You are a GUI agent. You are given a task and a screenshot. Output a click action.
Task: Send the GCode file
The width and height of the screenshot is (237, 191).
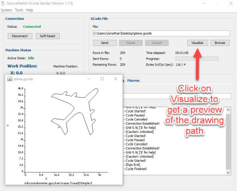105,43
